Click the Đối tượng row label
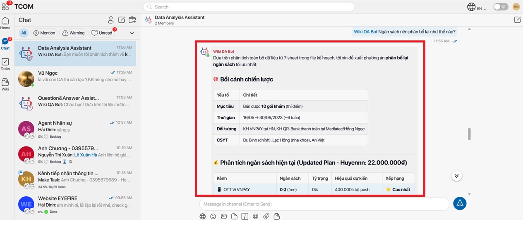523x226 pixels. 226,129
